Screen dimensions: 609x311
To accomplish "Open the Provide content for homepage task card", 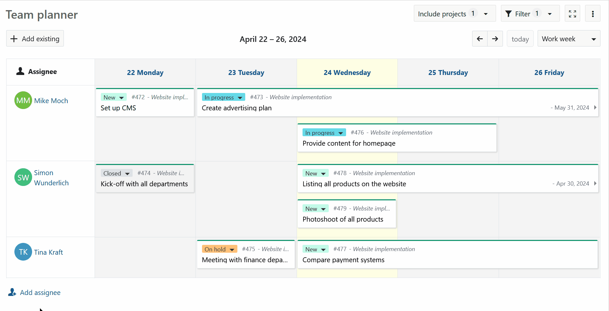I will point(349,143).
